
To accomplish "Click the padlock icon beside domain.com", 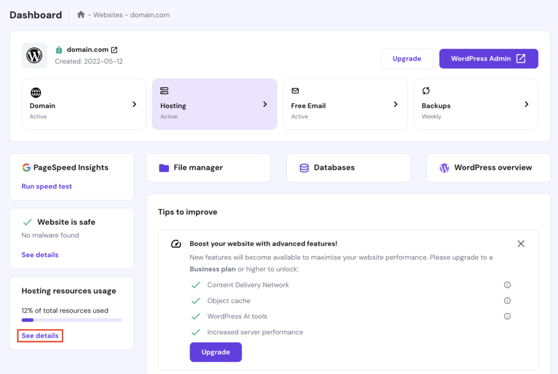I will (58, 48).
